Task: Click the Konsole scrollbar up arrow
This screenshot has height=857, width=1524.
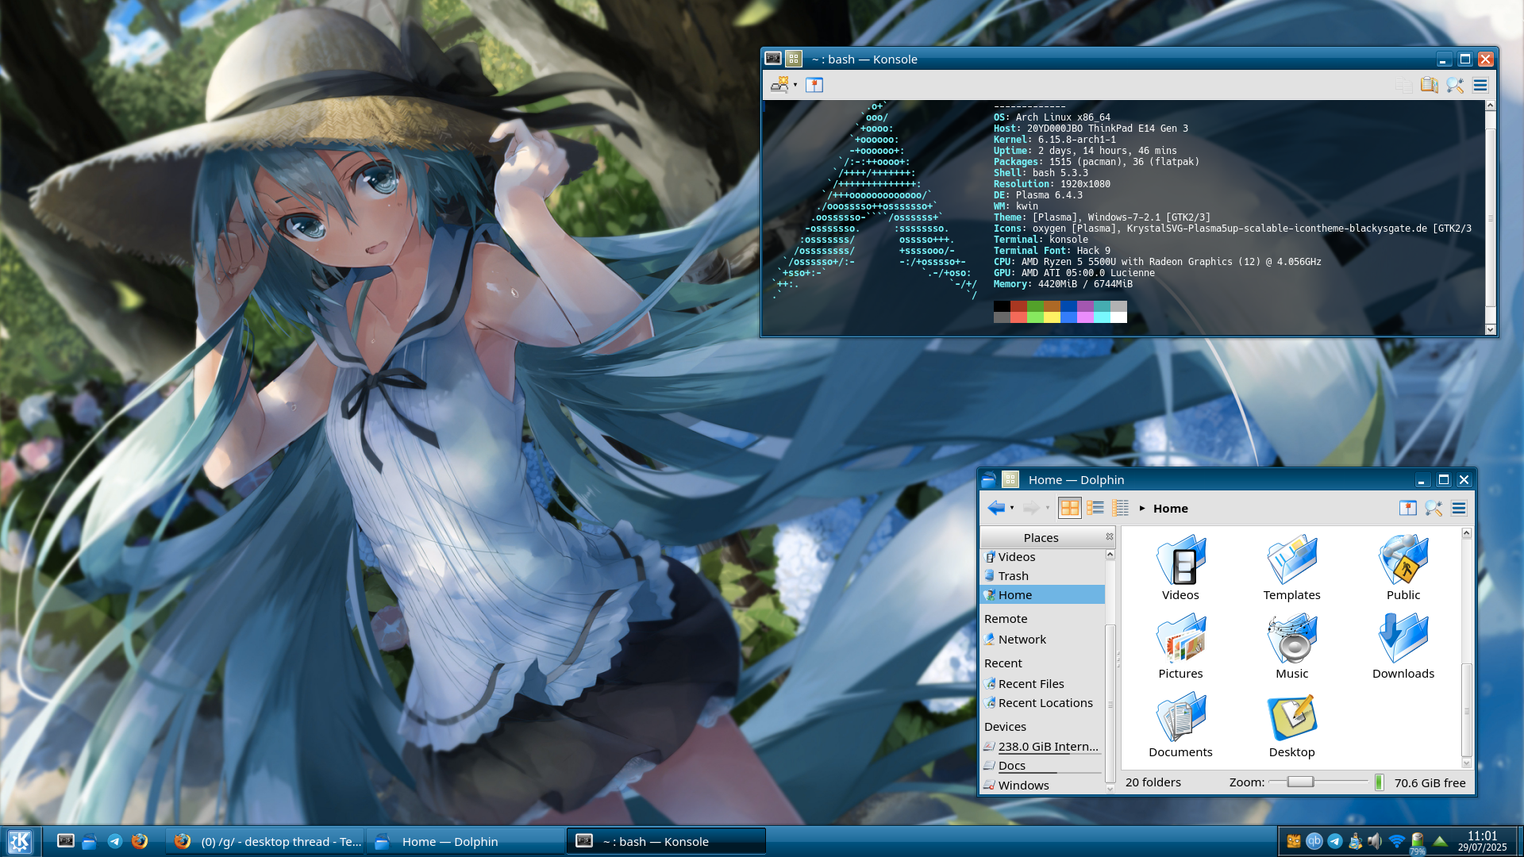Action: pyautogui.click(x=1490, y=106)
